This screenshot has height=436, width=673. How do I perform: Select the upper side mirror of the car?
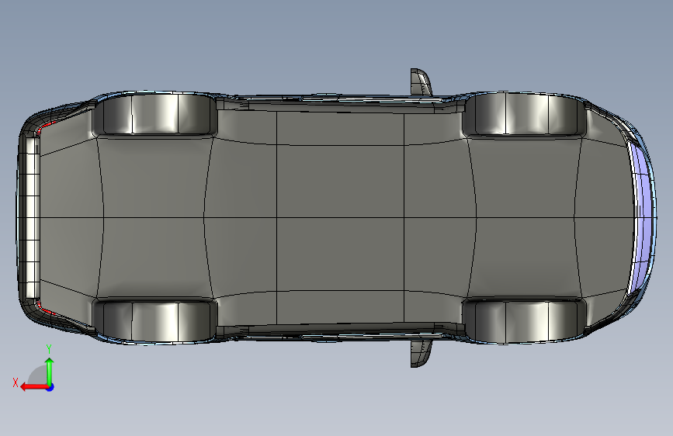(x=421, y=82)
